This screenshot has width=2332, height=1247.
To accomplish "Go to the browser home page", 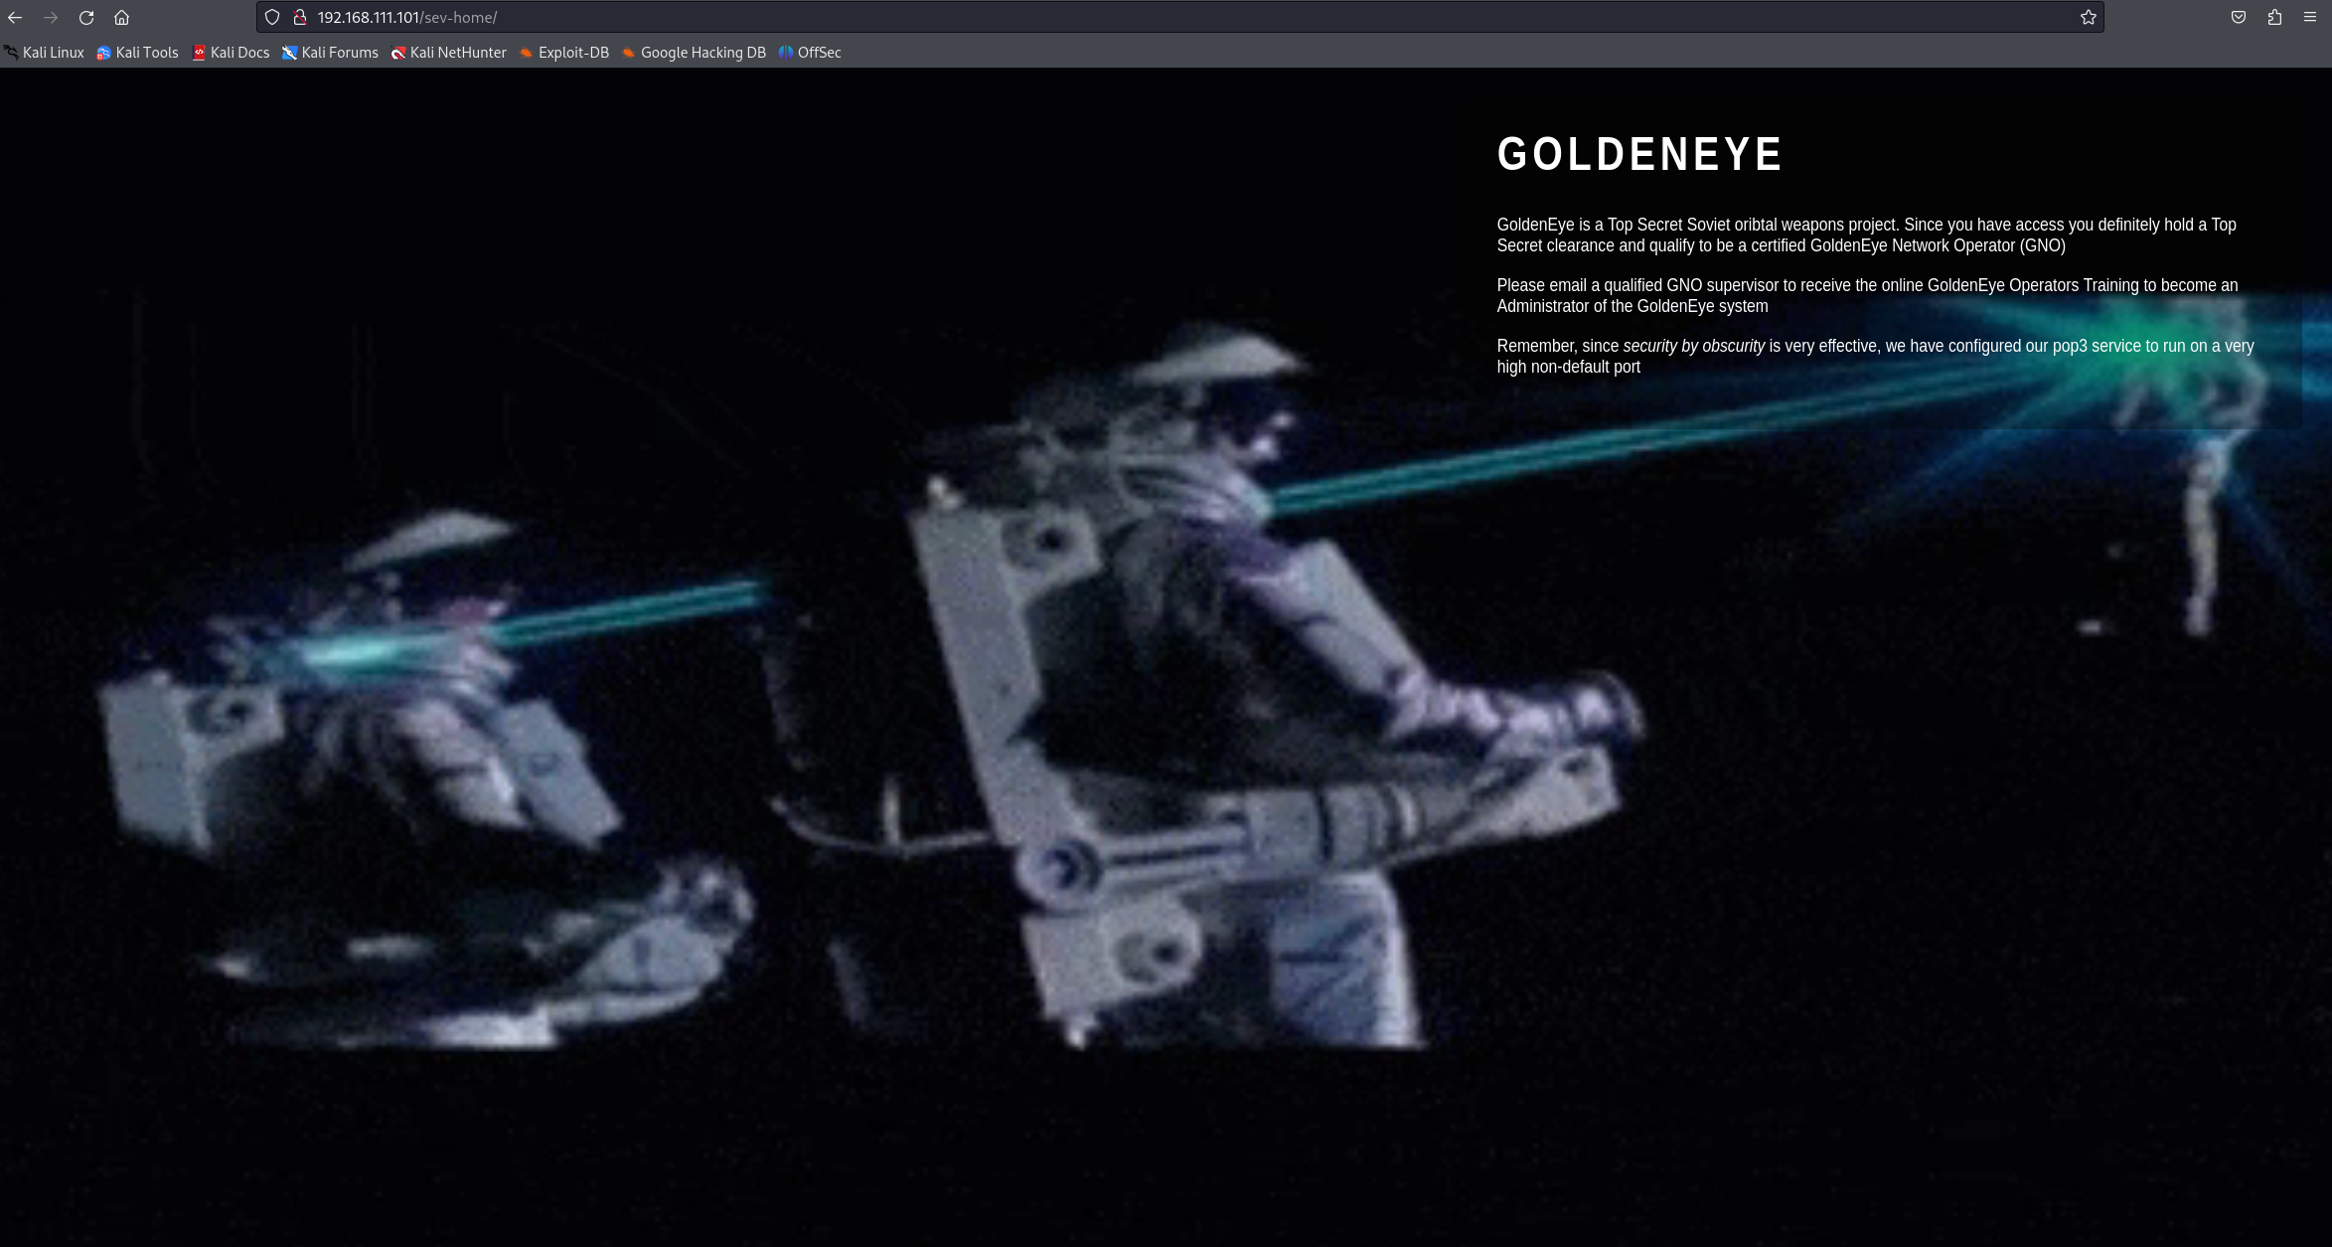I will (121, 18).
